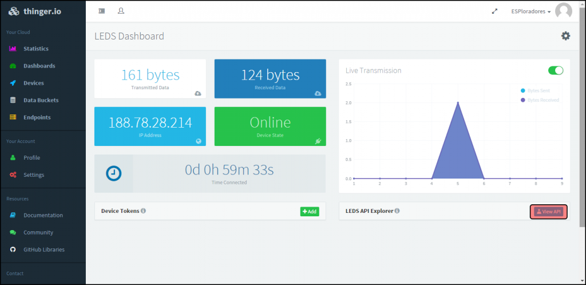This screenshot has width=586, height=285.
Task: Click the Profile person icon
Action: 13,157
